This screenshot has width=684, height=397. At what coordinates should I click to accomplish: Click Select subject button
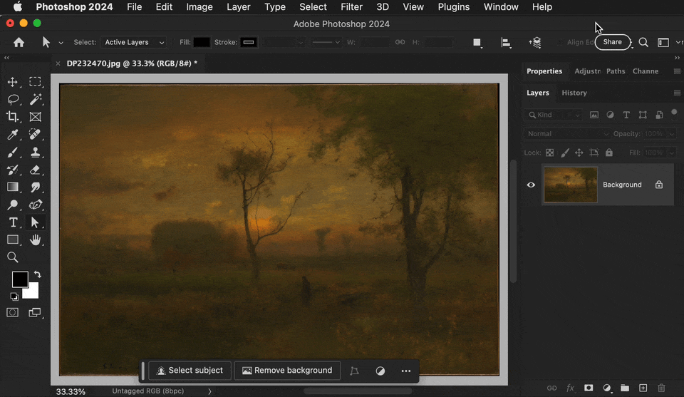coord(190,371)
